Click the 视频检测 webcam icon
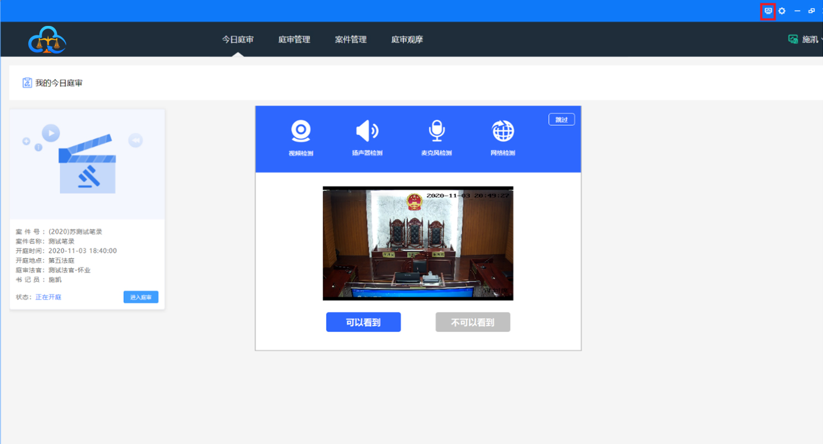 tap(301, 132)
